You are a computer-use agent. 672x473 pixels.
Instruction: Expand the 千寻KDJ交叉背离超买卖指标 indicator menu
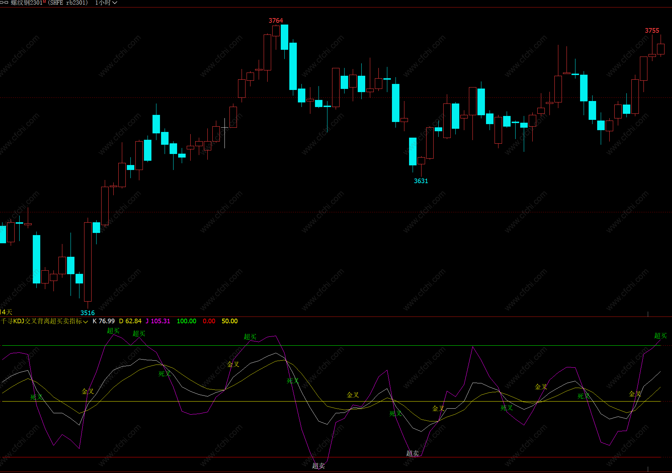click(x=86, y=321)
